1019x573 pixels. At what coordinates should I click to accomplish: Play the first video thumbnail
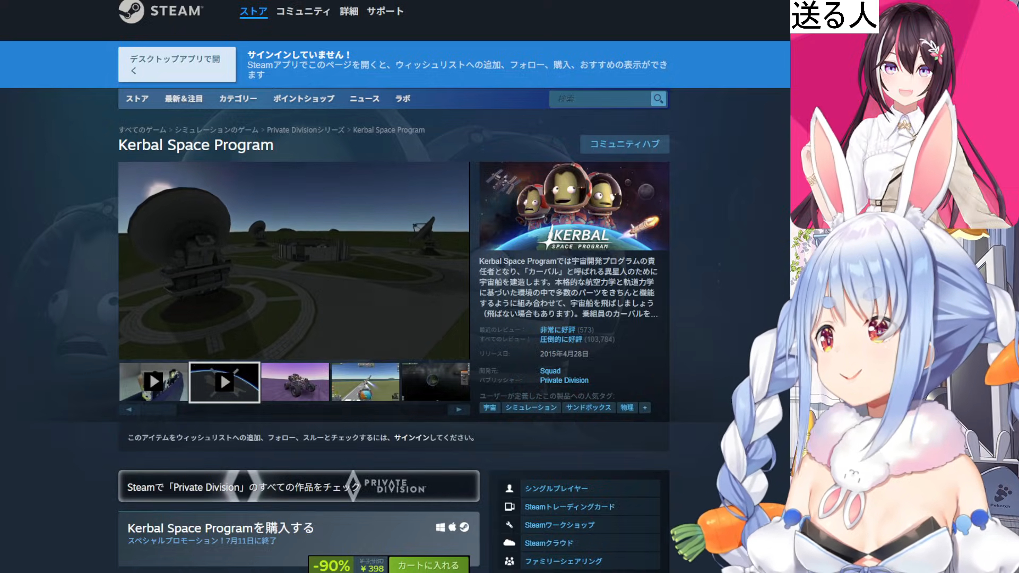pyautogui.click(x=153, y=381)
